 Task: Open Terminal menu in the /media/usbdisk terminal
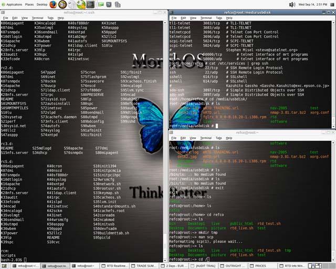pyautogui.click(x=206, y=18)
